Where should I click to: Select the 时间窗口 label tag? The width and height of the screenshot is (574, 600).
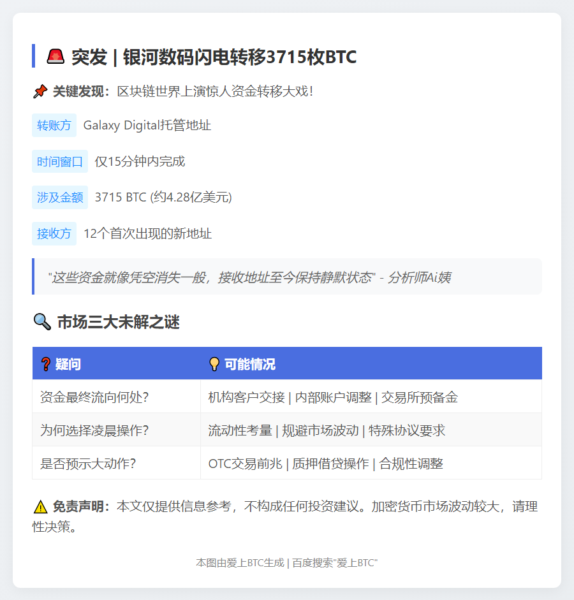tap(60, 161)
